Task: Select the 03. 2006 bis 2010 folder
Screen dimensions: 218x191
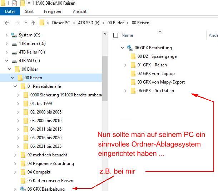Action: click(x=46, y=121)
